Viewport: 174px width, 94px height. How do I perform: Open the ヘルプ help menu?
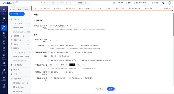pyautogui.click(x=155, y=3)
